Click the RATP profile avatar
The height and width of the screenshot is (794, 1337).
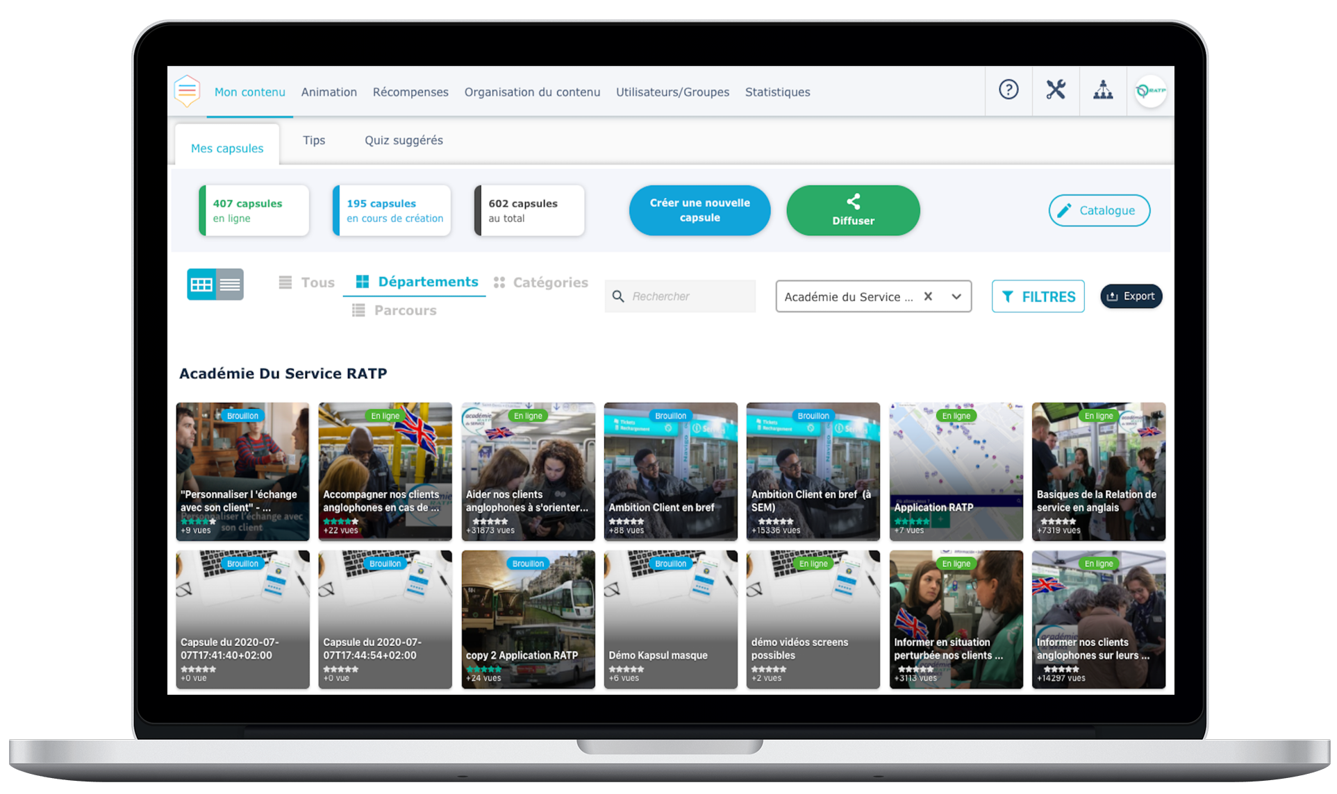[1150, 91]
